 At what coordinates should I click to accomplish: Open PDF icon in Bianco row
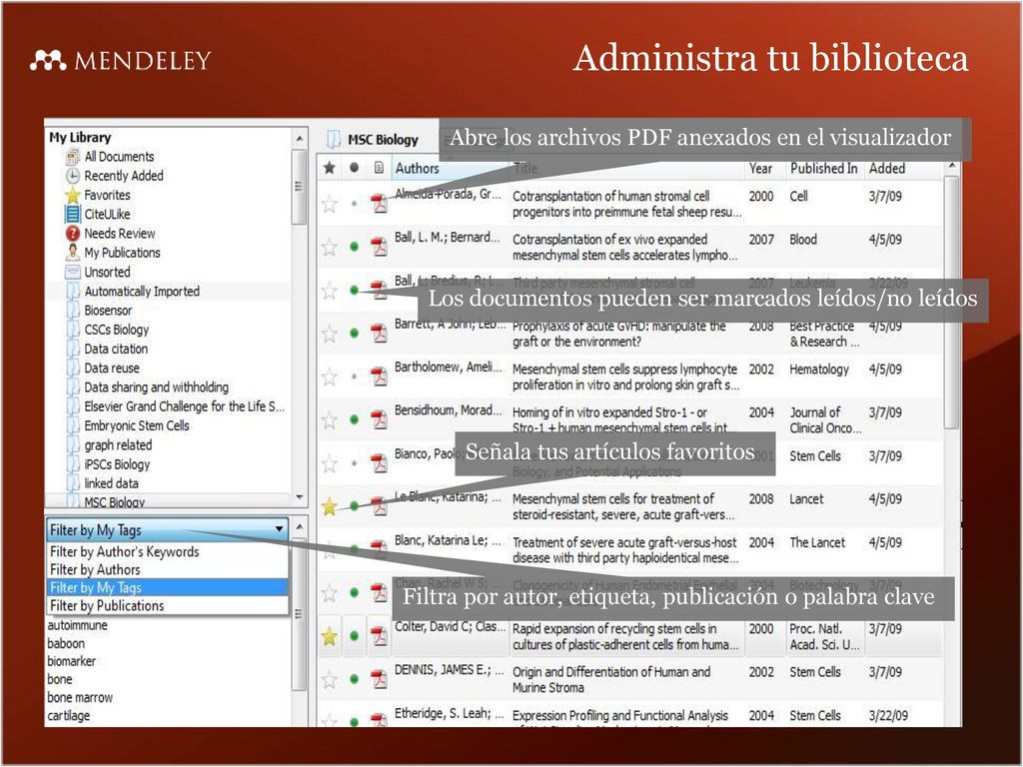[x=379, y=463]
